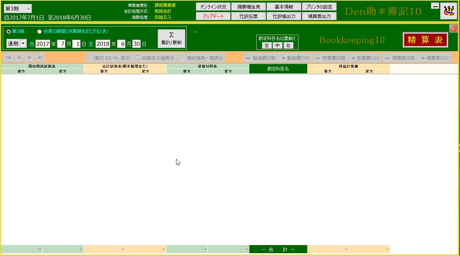Click the red アップデート button
Screen dimensions: 460x256
click(213, 16)
